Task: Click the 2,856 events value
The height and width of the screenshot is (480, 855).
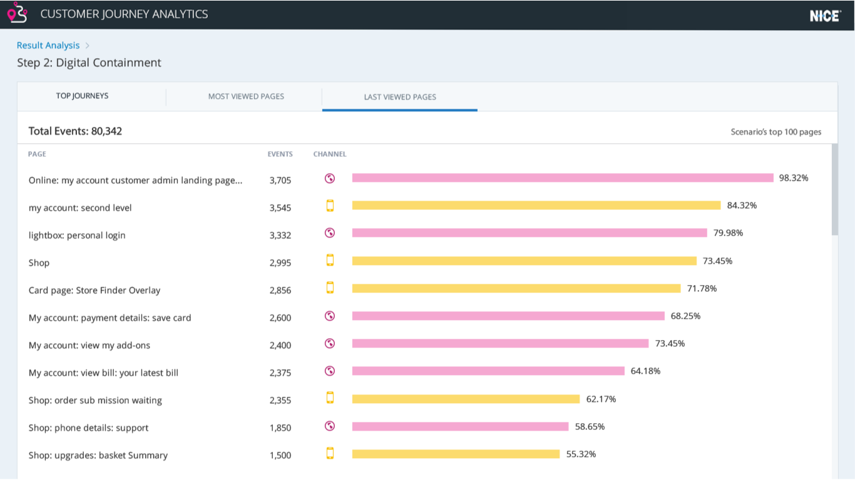Action: point(280,291)
